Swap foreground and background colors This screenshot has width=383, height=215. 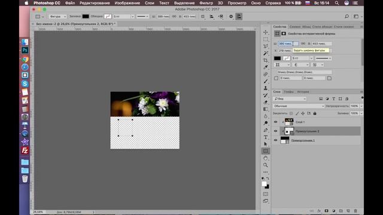point(268,179)
